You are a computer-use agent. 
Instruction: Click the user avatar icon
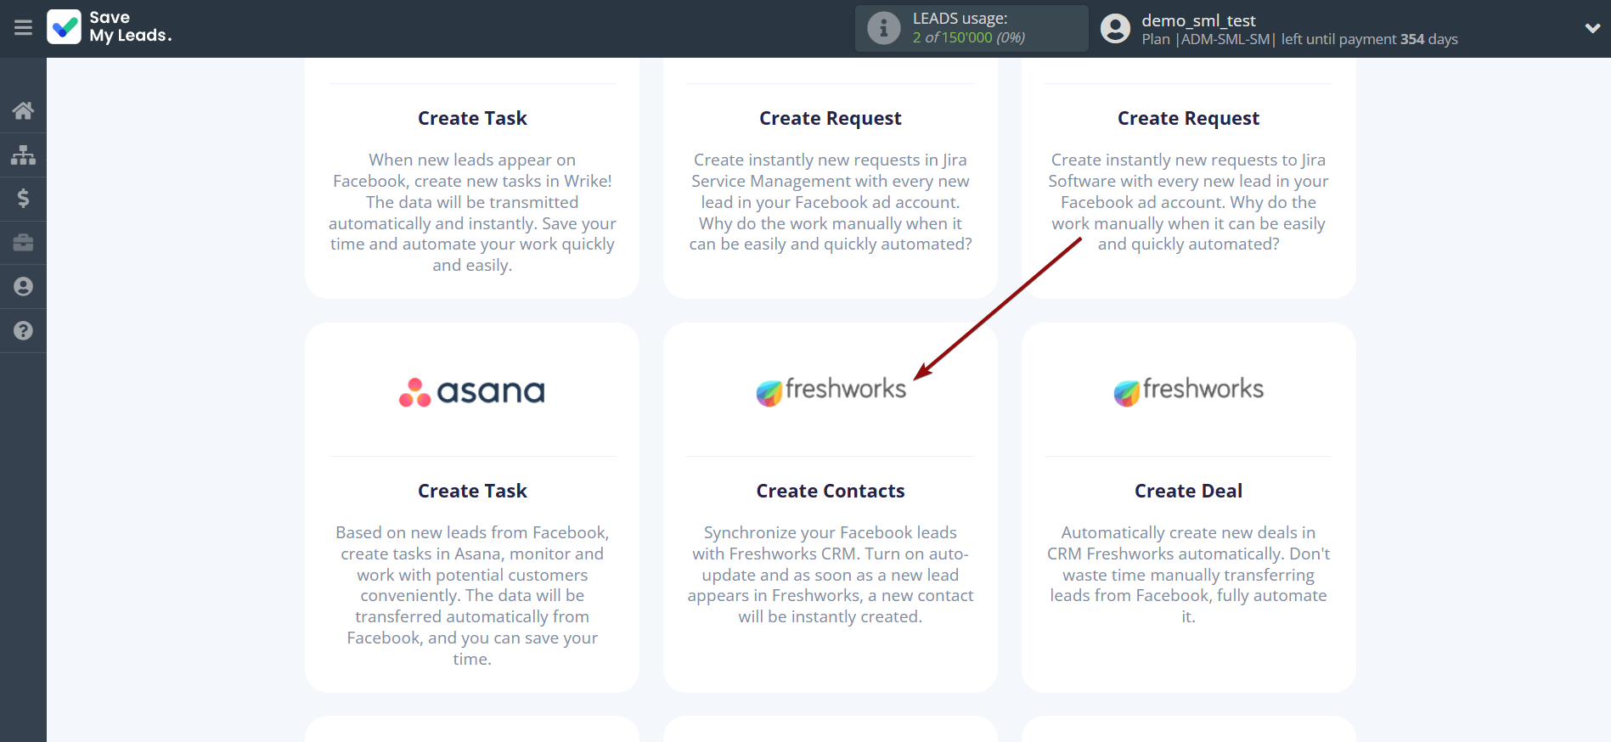tap(1115, 28)
